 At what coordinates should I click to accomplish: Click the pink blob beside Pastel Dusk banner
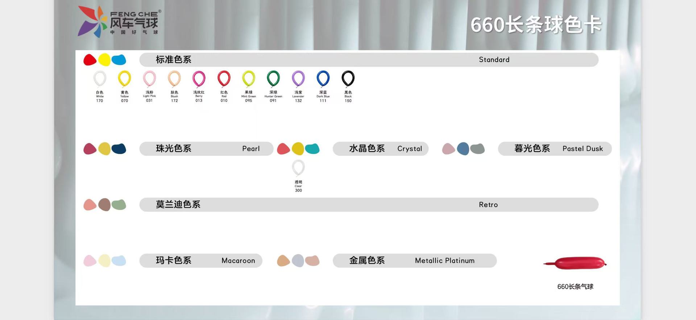click(449, 149)
